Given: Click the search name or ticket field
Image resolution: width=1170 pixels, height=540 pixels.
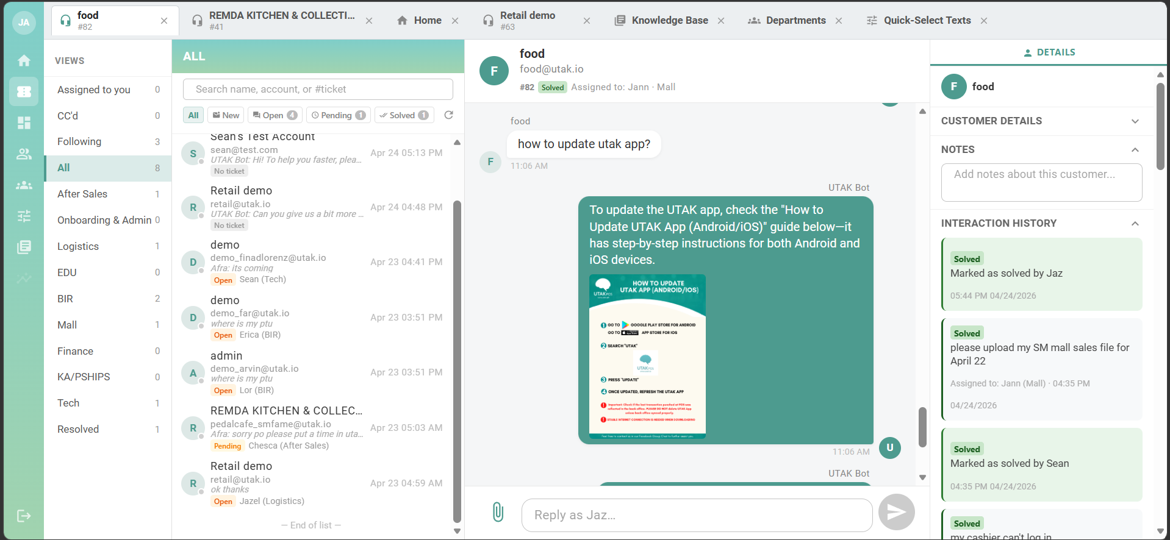Looking at the screenshot, I should pyautogui.click(x=318, y=89).
